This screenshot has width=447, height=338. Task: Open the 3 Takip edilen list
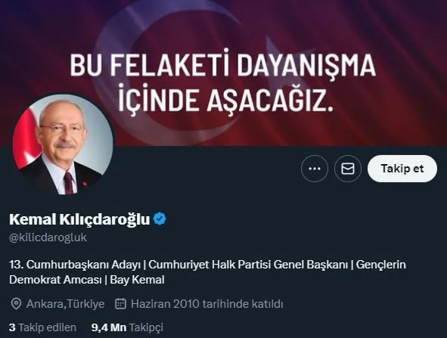point(42,327)
